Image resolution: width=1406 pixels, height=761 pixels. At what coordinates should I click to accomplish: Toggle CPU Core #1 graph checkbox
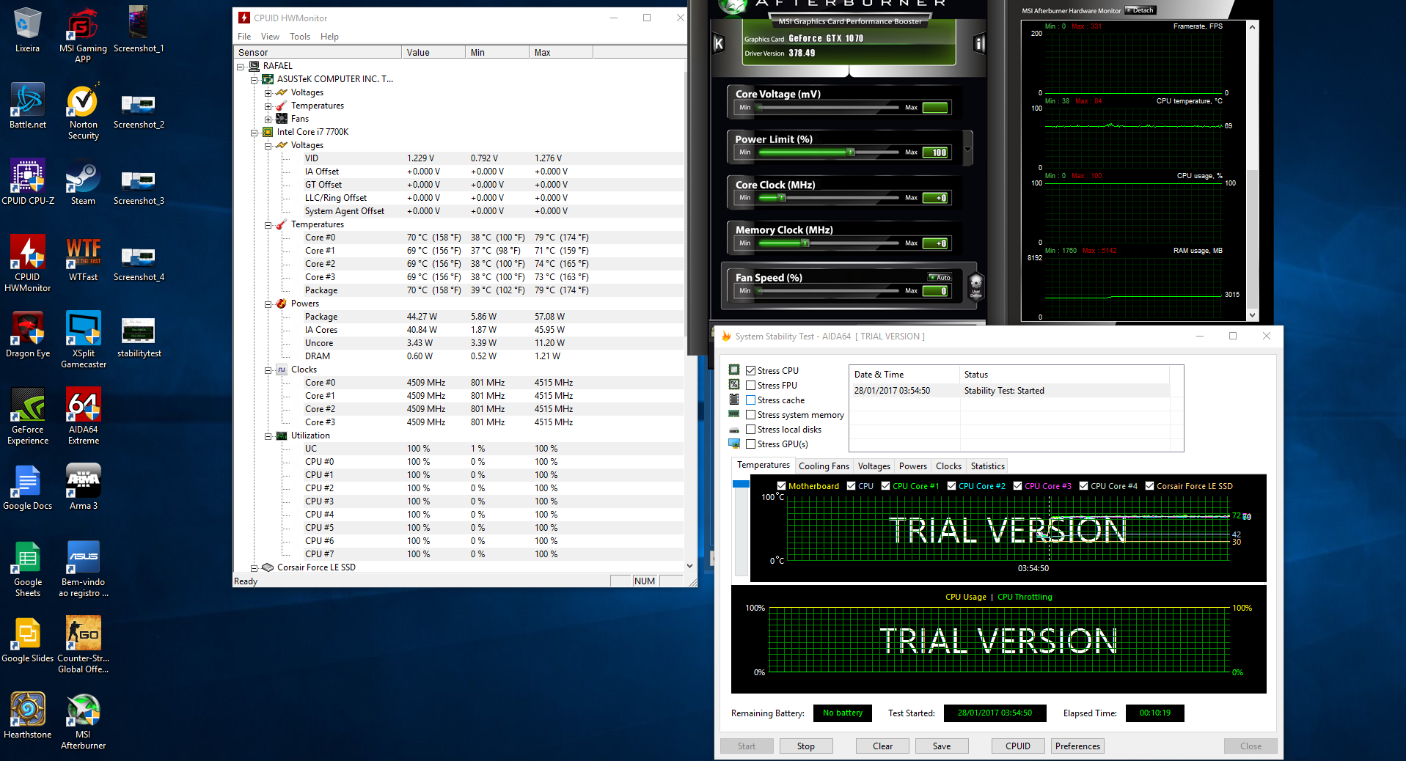[886, 485]
